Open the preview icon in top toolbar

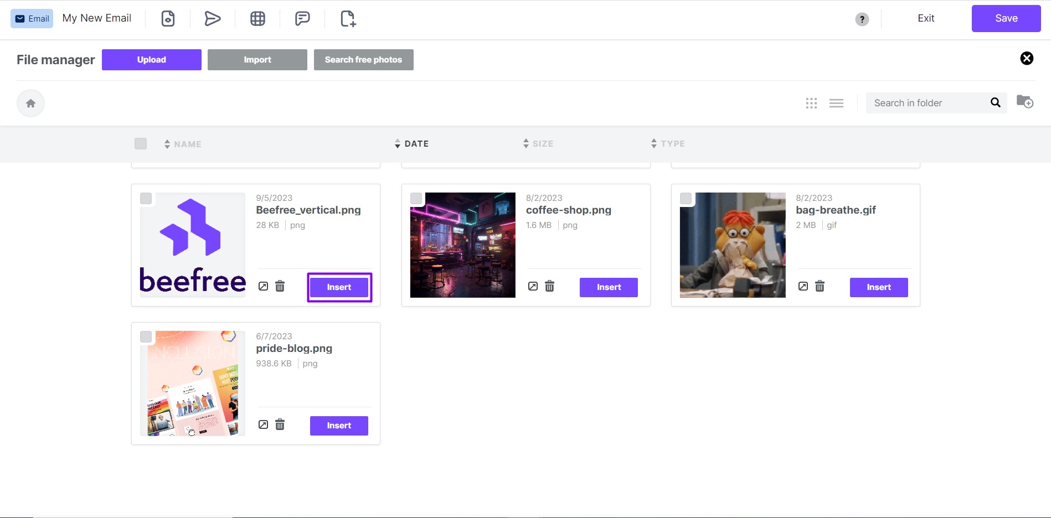click(x=168, y=19)
